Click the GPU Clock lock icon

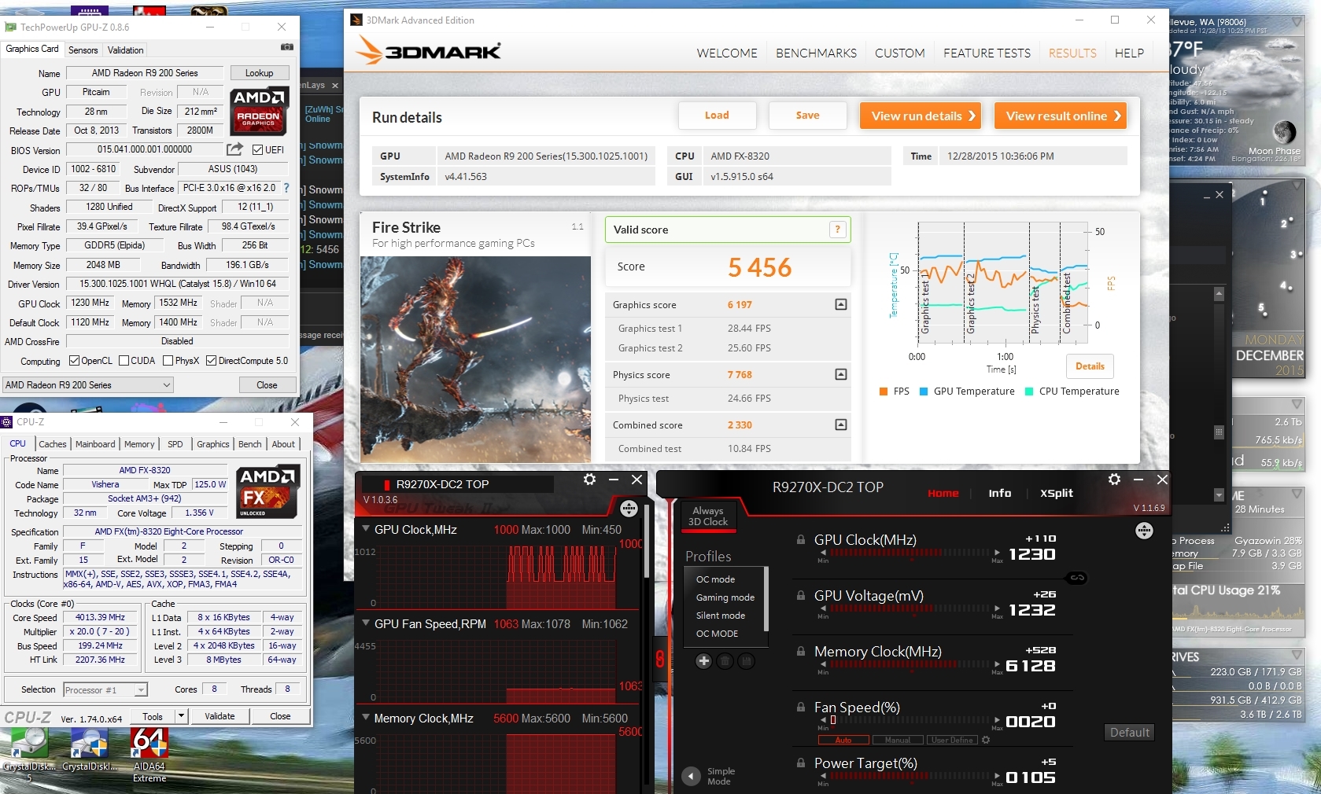tap(801, 540)
